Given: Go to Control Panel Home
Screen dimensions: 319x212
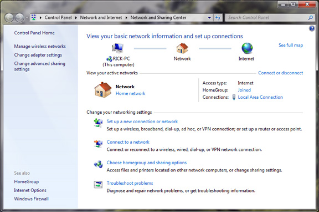Looking at the screenshot, I should point(34,33).
